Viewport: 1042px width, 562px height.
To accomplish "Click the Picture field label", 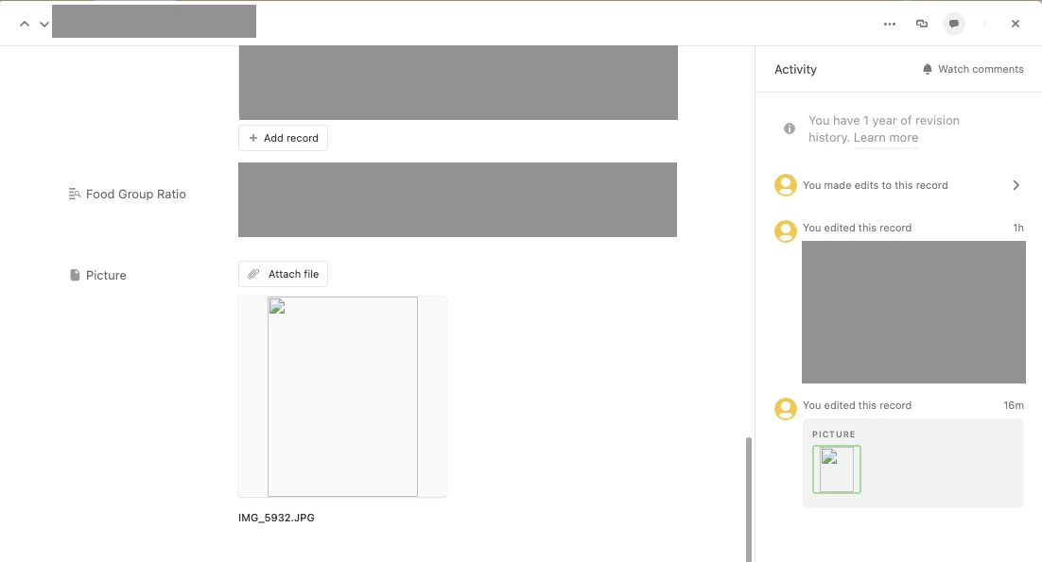I will point(106,276).
